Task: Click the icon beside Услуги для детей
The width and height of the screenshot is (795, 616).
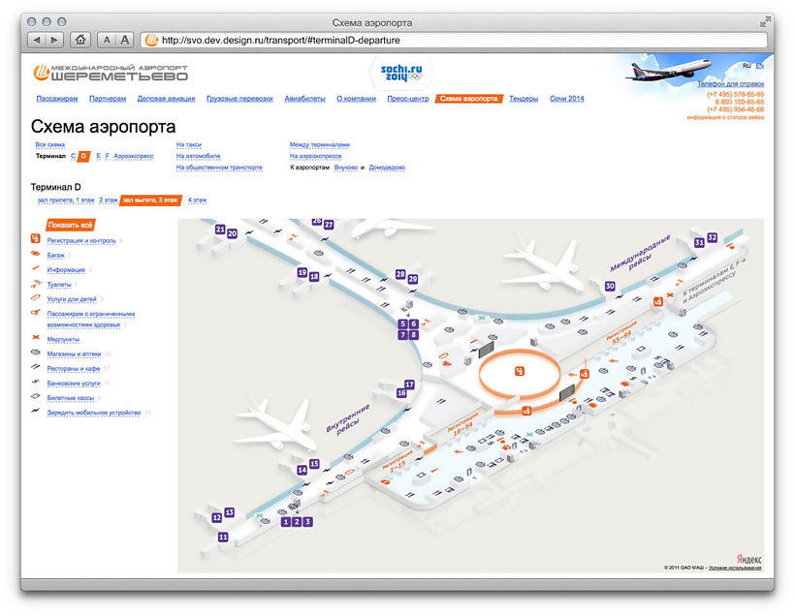Action: (x=36, y=298)
